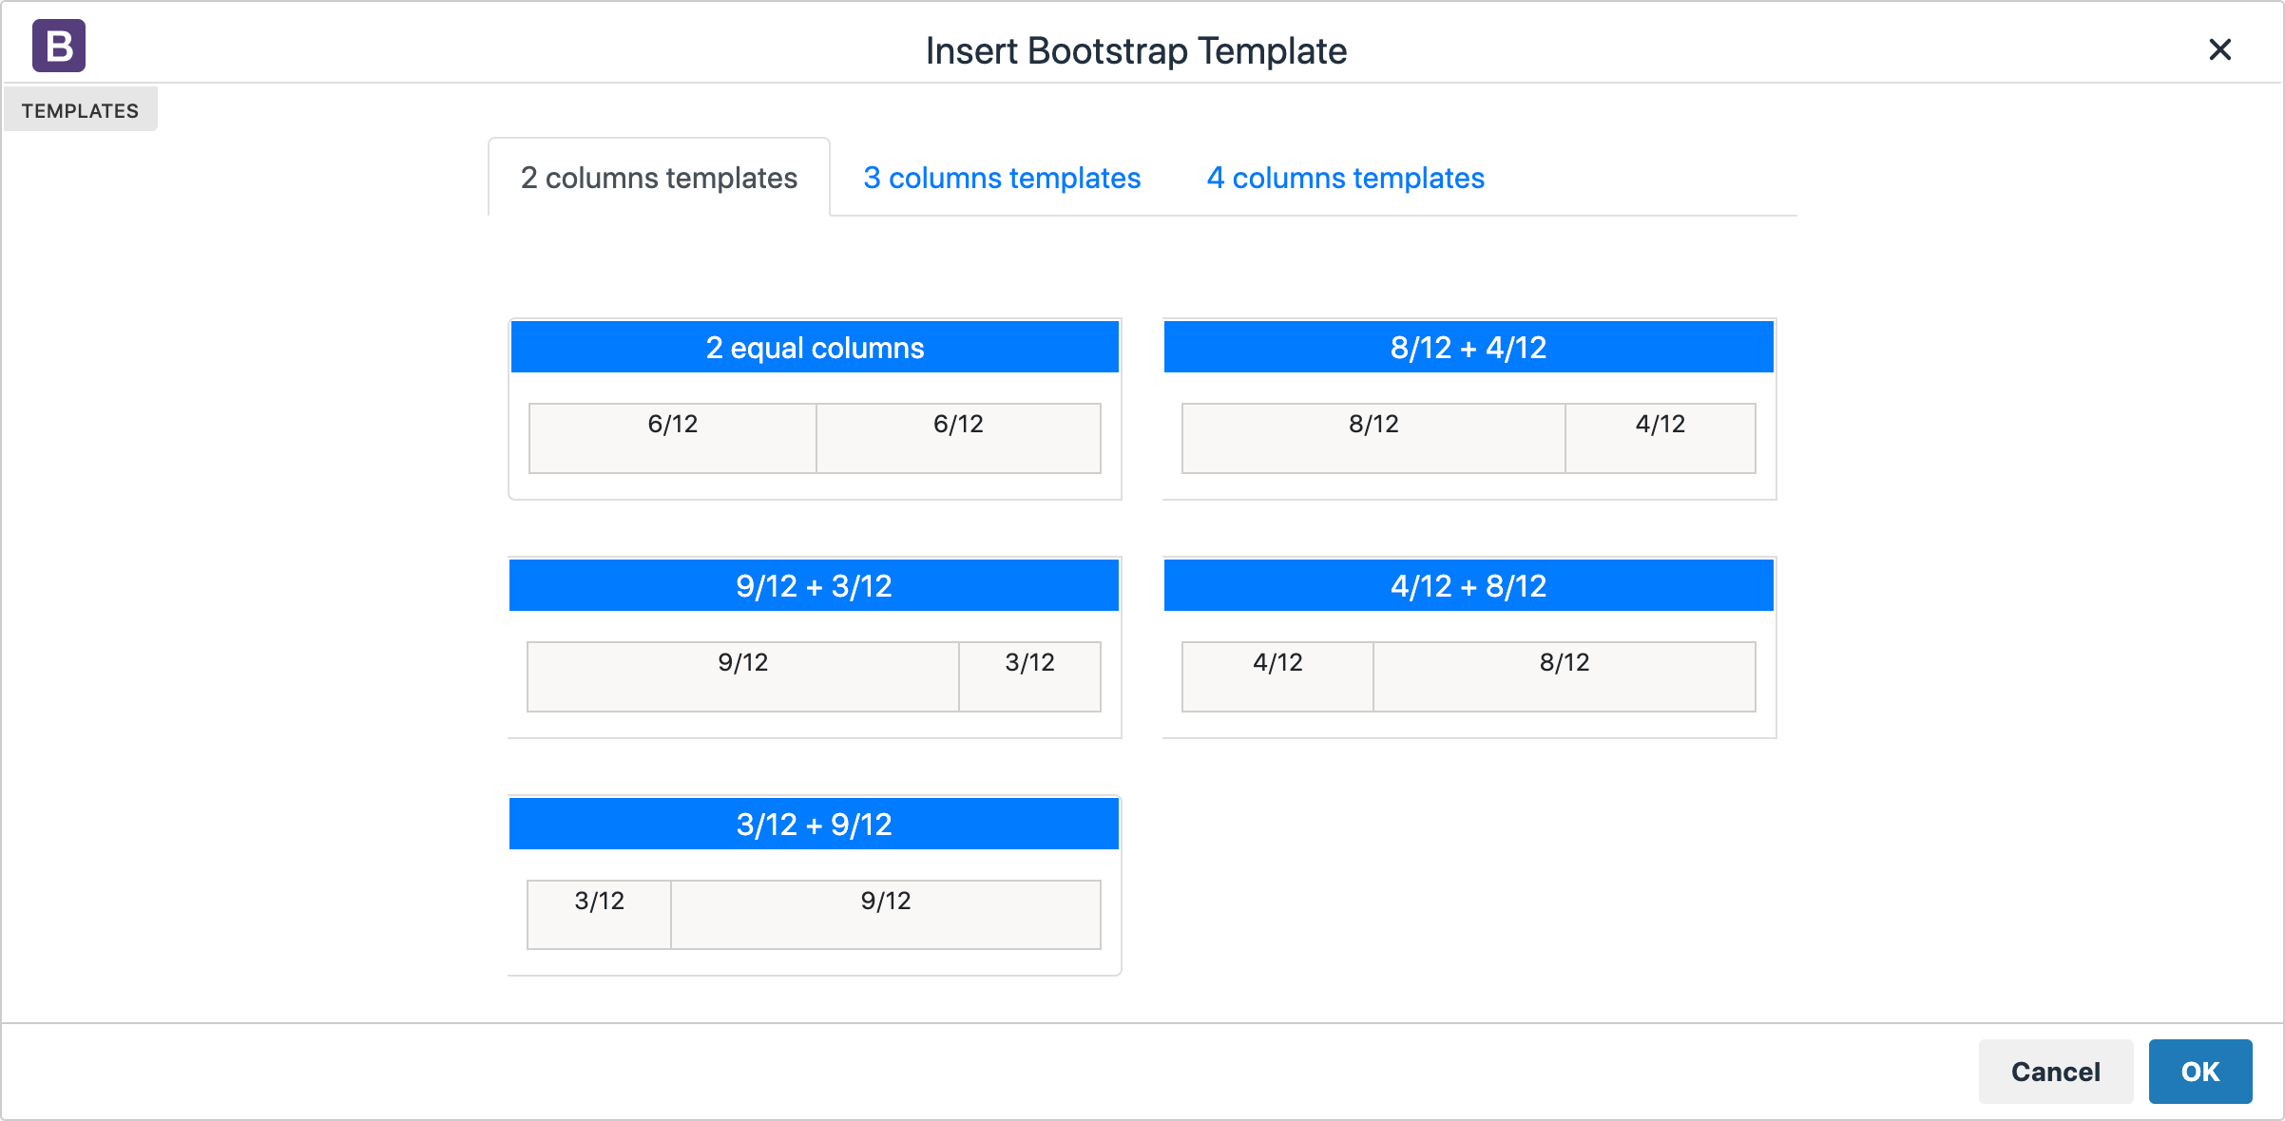Click the 3/12 cell in 3/12 + 9/12 template
This screenshot has height=1121, width=2285.
pos(600,915)
